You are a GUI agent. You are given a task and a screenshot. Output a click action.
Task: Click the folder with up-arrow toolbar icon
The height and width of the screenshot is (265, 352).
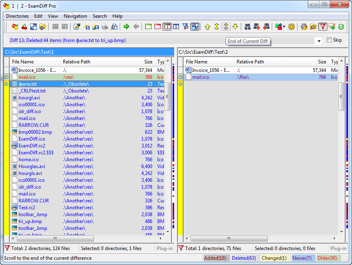coord(43,27)
